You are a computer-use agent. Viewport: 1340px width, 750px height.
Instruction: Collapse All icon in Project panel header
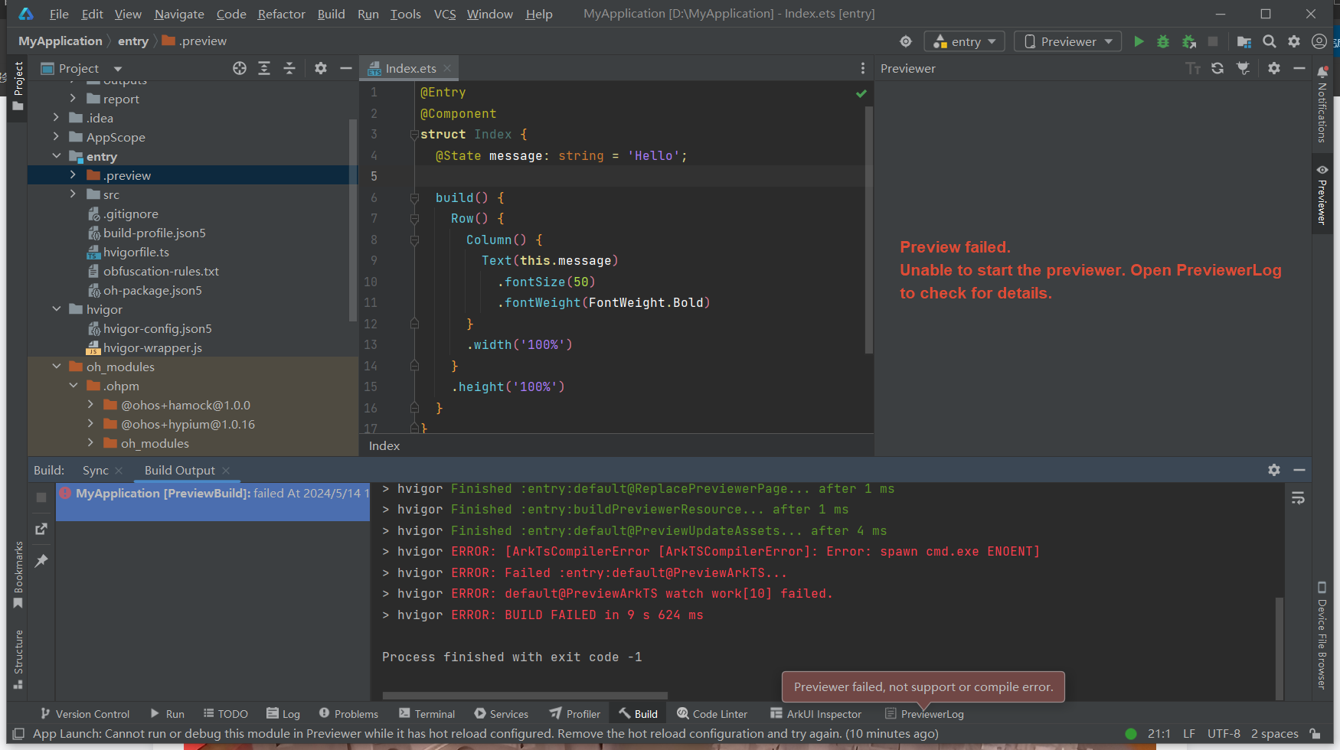click(289, 68)
